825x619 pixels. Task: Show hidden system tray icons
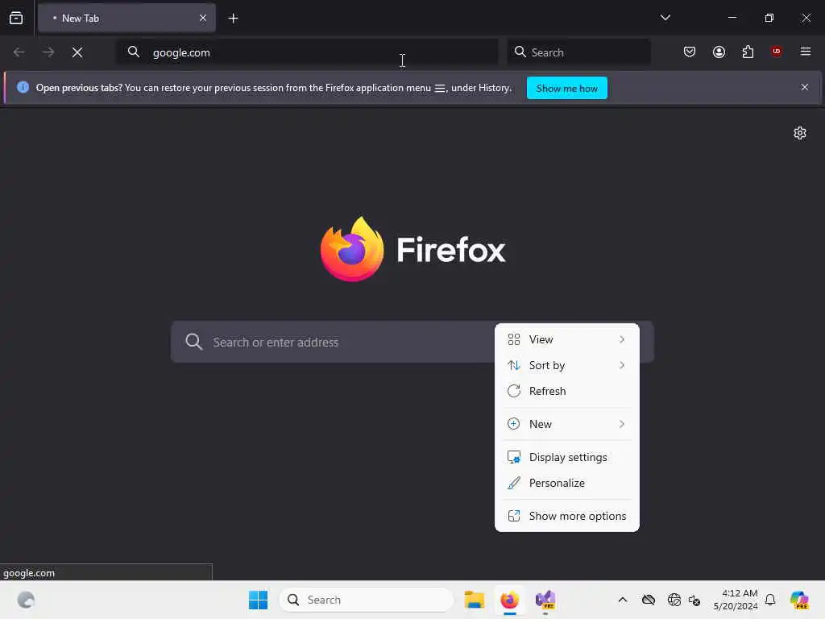click(623, 600)
